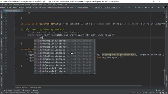This screenshot has width=168, height=94.
Task: Open the Event Log
Action: (x=160, y=90)
